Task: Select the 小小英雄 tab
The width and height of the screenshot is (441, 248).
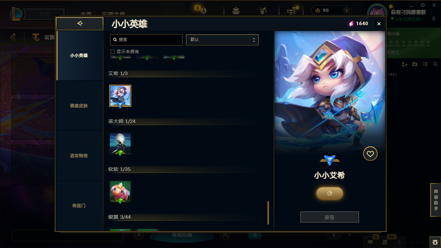Action: 79,55
